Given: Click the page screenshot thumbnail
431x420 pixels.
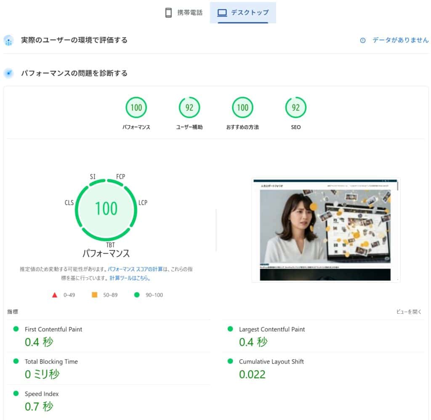Looking at the screenshot, I should 326,230.
